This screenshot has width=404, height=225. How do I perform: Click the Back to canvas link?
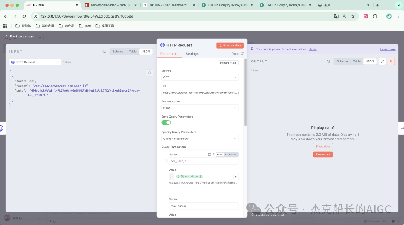[20, 36]
